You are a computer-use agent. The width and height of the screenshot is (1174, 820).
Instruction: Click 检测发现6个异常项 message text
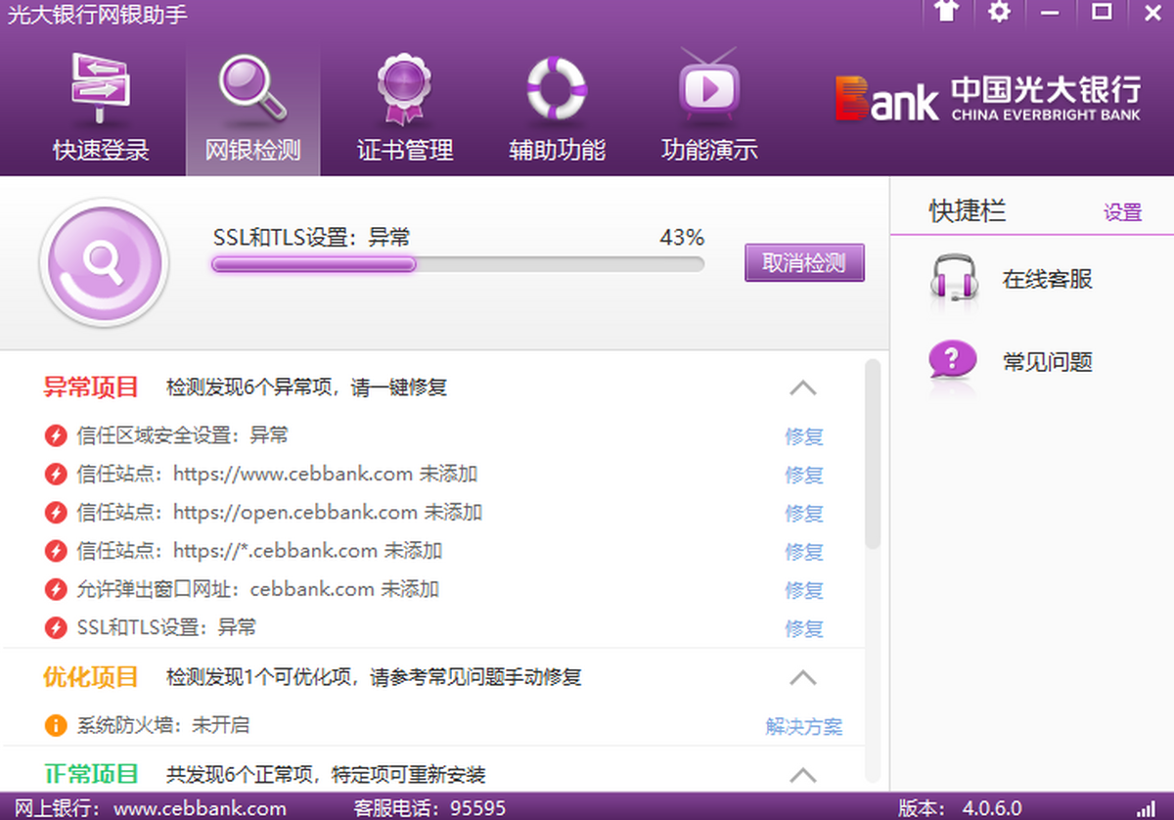click(x=306, y=387)
